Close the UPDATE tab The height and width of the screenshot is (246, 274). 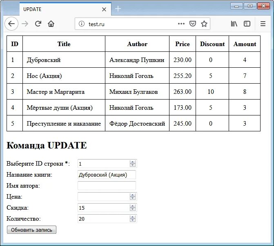104,9
